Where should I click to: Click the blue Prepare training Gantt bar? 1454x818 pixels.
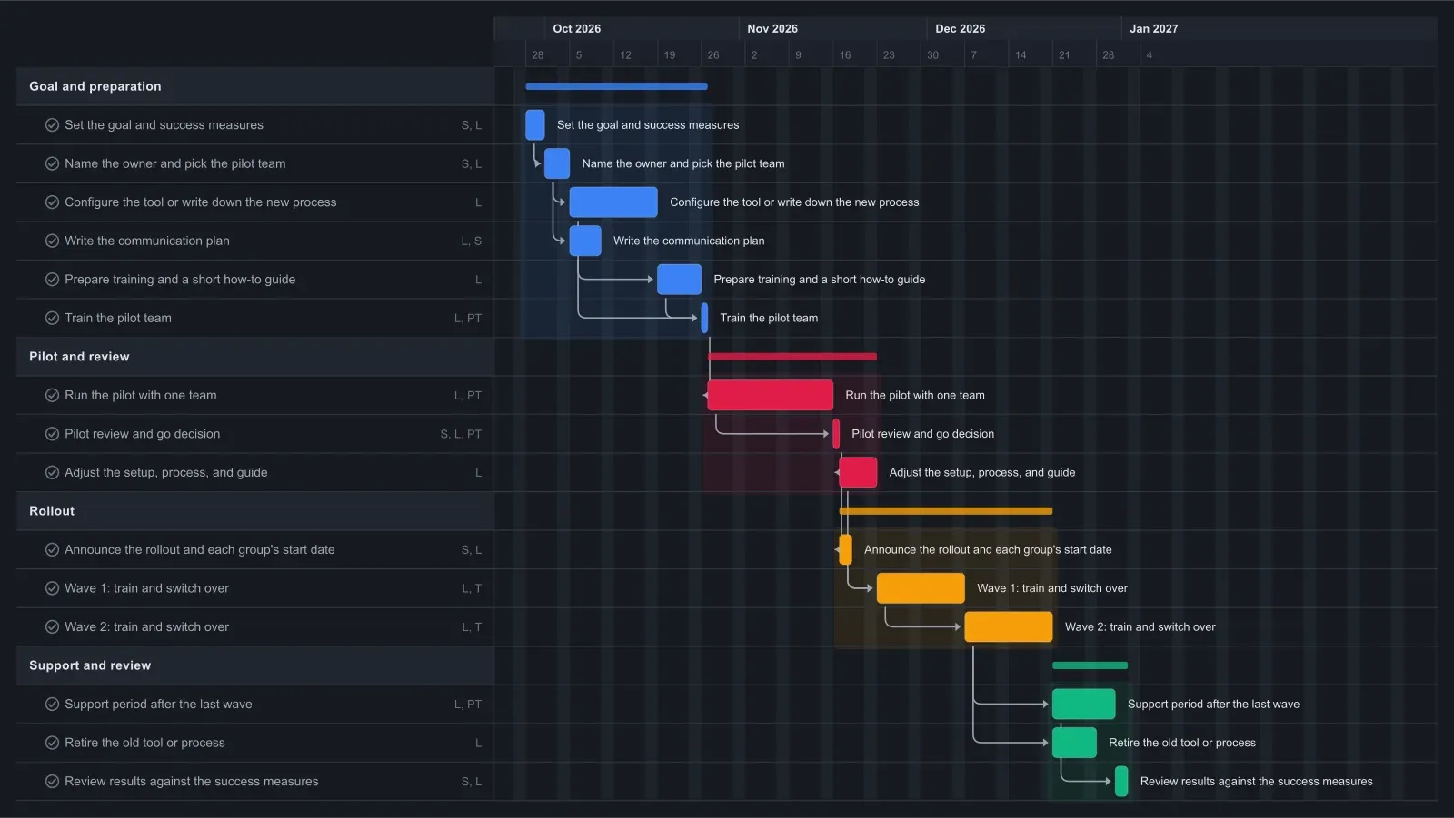click(x=679, y=280)
